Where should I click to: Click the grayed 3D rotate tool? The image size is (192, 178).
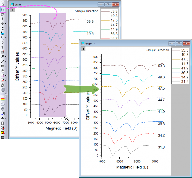tap(3, 90)
